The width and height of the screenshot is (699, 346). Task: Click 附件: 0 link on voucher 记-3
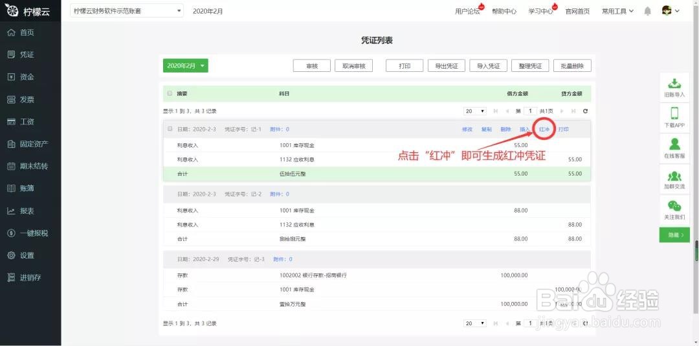click(283, 259)
